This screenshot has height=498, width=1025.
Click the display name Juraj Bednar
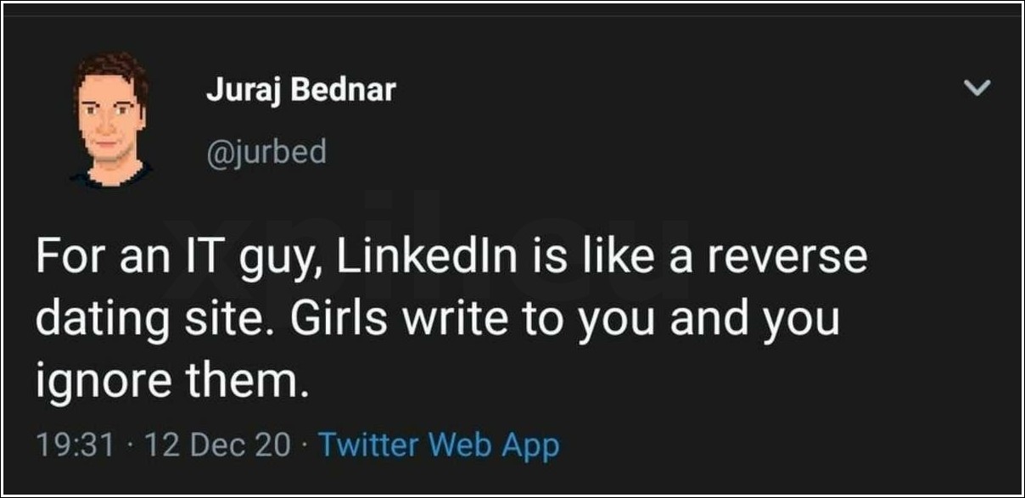tap(300, 90)
